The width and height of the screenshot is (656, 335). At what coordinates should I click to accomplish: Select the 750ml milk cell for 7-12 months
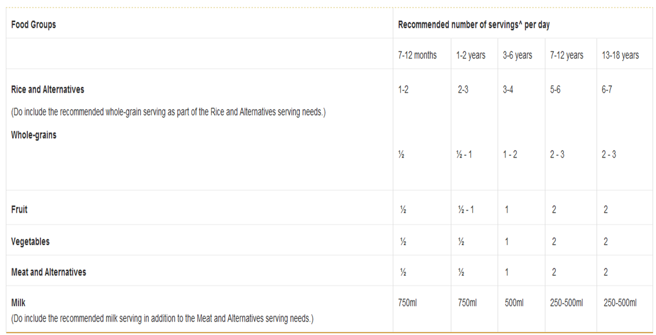pyautogui.click(x=407, y=303)
